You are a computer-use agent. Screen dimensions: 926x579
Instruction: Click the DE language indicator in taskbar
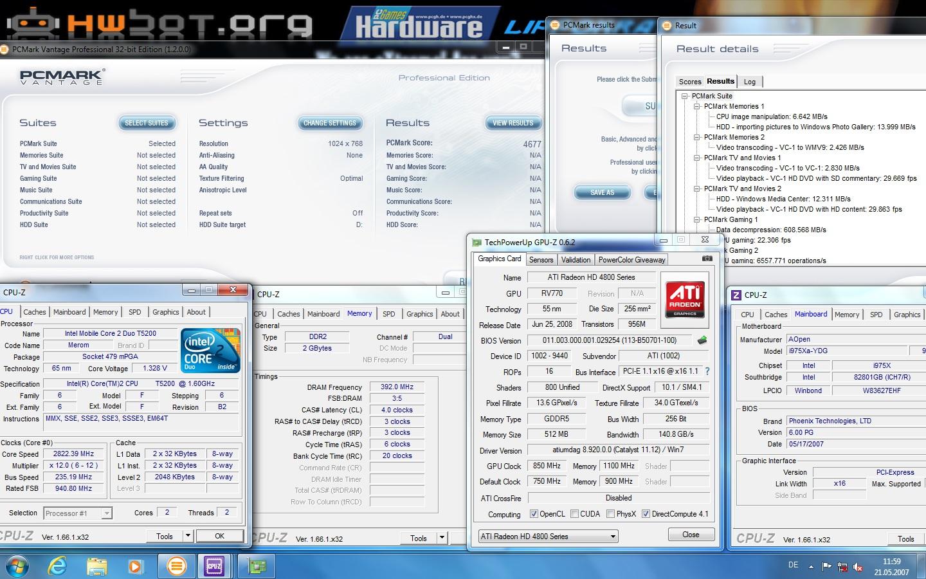(793, 565)
